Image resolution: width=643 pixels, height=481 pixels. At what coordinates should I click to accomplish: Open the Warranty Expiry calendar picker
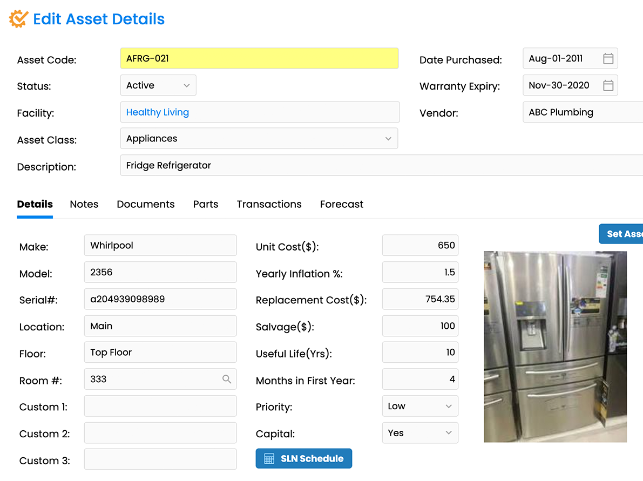608,85
